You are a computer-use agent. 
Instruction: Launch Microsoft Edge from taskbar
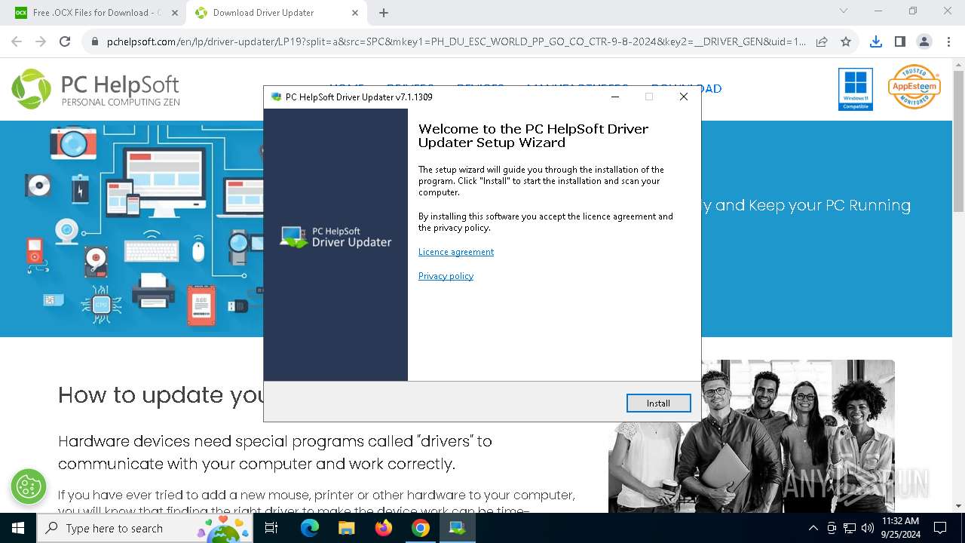(310, 528)
